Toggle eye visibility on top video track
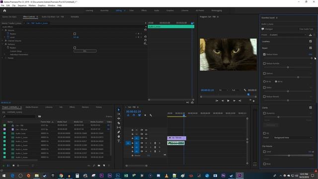Viewport: 318px width, 179px height. coord(146,130)
